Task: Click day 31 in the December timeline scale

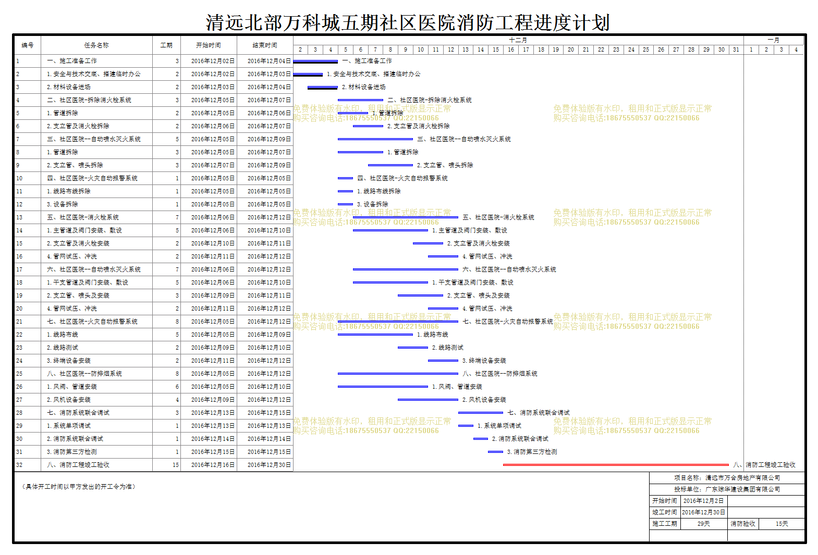Action: coord(736,50)
